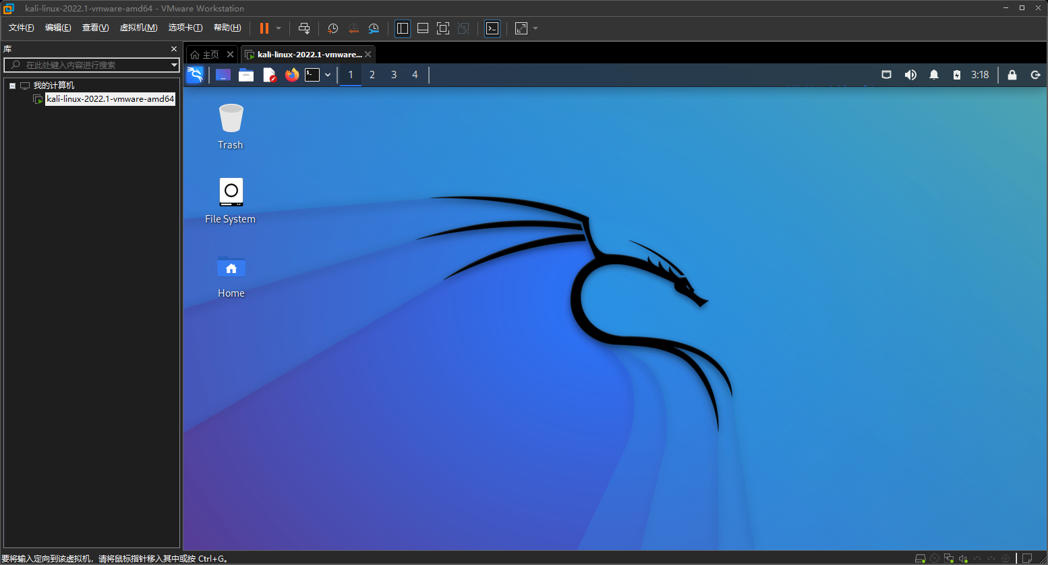Expand the library search dropdown arrow
Viewport: 1048px width, 565px height.
tap(174, 65)
